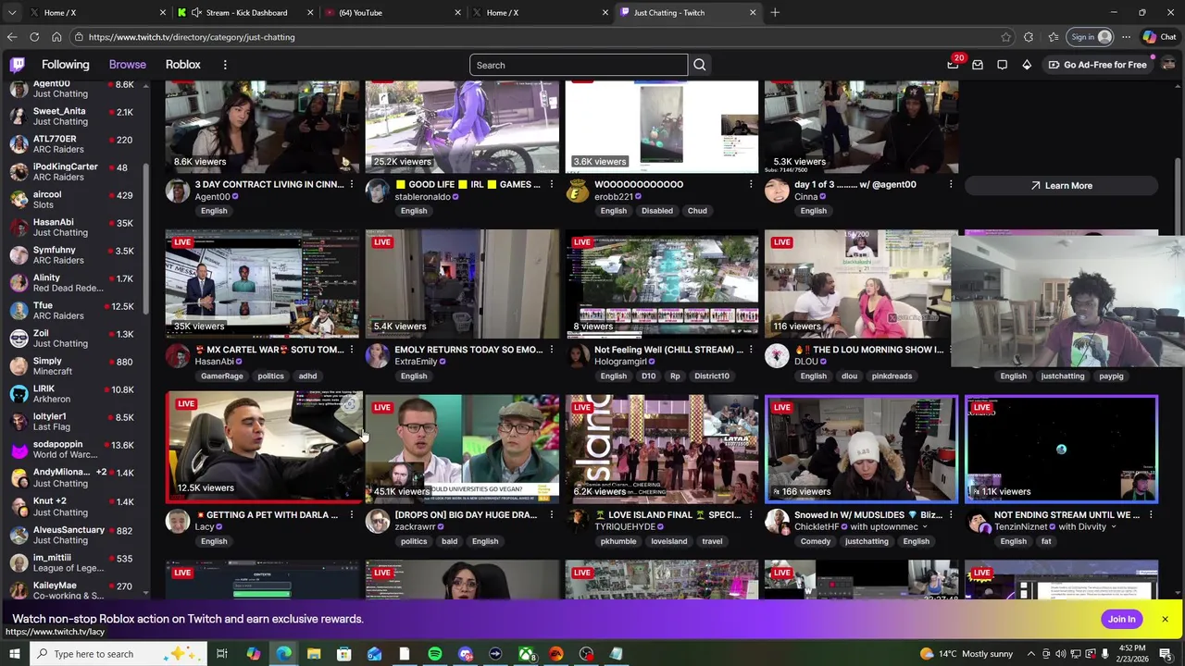Image resolution: width=1185 pixels, height=666 pixels.
Task: Bookmark this page with the star icon
Action: pyautogui.click(x=1006, y=37)
